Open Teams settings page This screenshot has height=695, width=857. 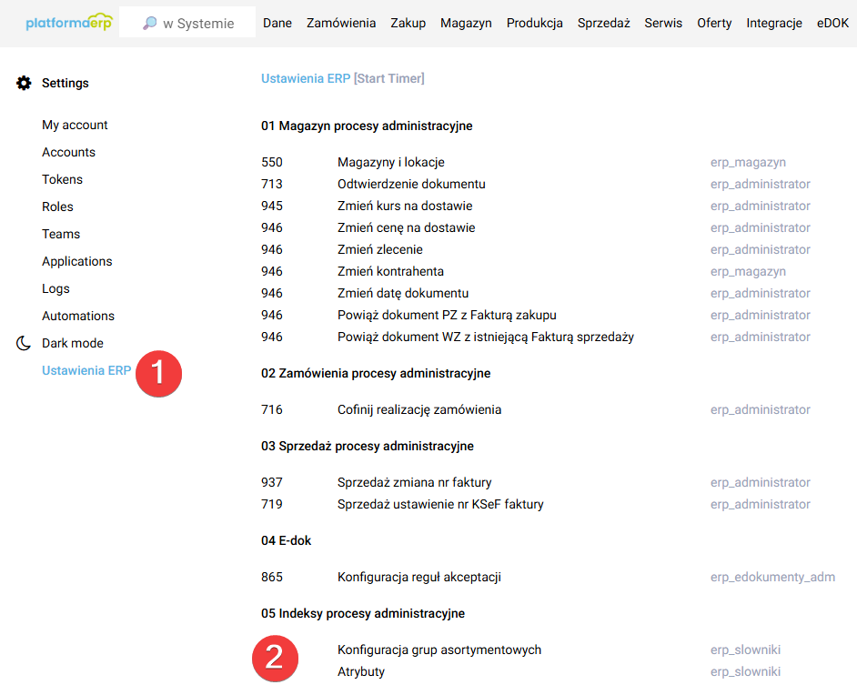coord(61,234)
